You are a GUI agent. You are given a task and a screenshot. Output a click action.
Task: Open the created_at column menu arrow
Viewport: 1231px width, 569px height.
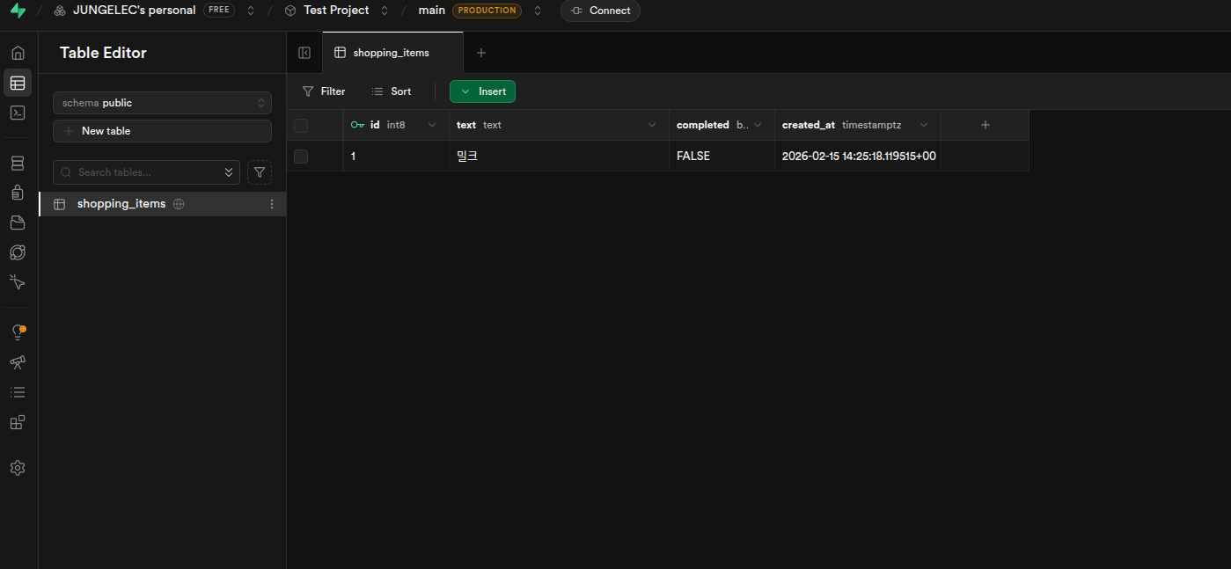coord(924,125)
